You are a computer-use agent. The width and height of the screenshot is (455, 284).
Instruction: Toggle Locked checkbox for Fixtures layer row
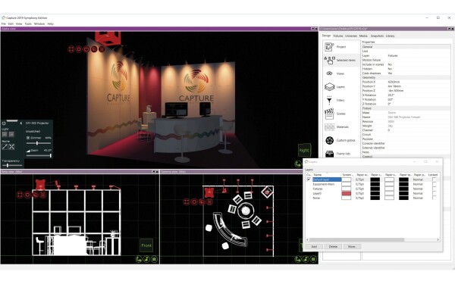434,189
